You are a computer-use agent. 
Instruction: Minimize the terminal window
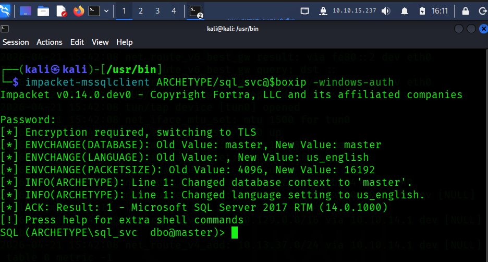click(x=459, y=29)
